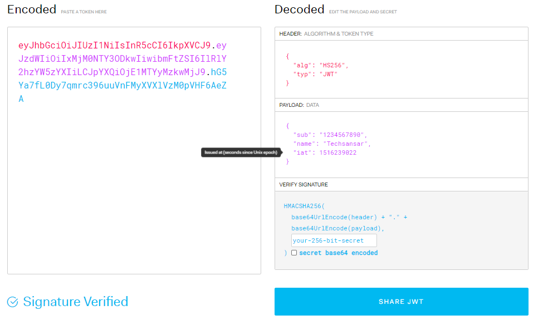Click the red token segment eyJhbGciOiJIUzI1NiIs
The width and height of the screenshot is (543, 320).
click(x=115, y=45)
